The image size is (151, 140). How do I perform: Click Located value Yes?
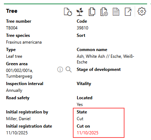80,105
